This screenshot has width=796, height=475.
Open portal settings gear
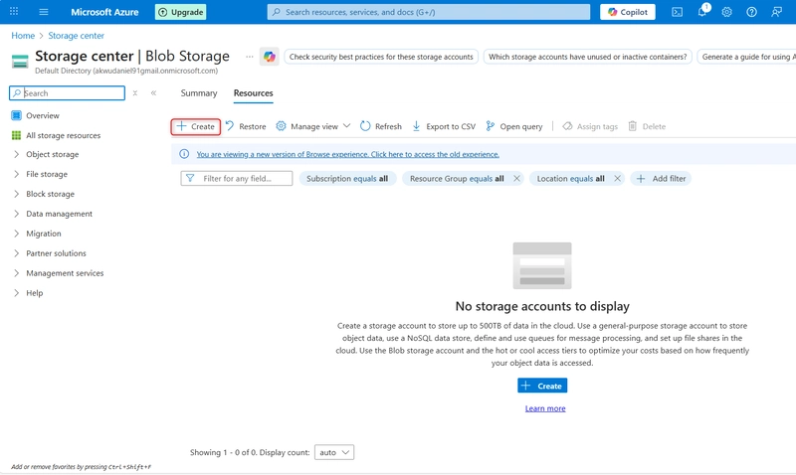coord(726,12)
